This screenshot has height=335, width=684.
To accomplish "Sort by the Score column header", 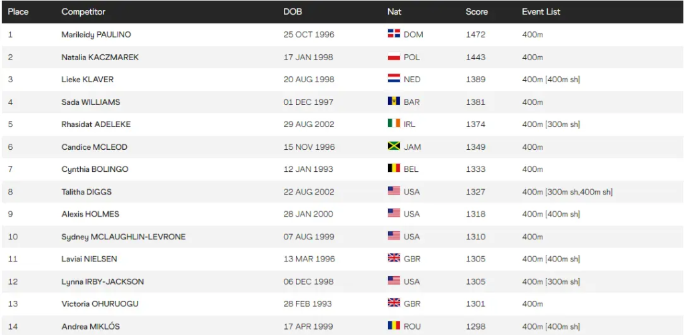I will pyautogui.click(x=476, y=12).
